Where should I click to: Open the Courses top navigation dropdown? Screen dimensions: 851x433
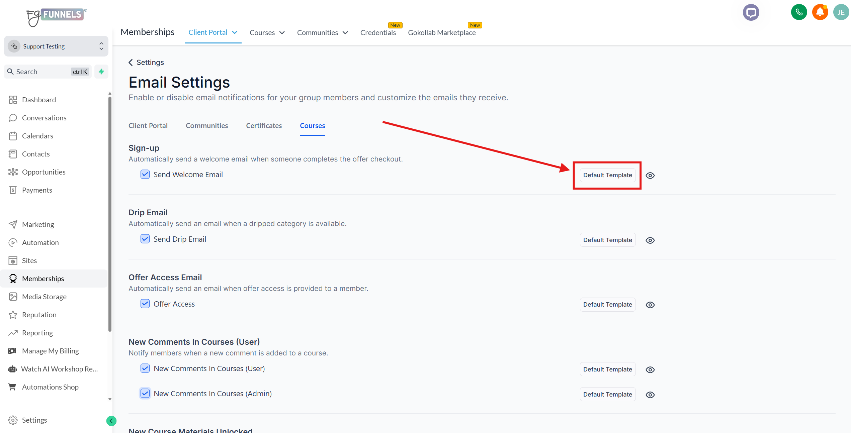(x=267, y=33)
